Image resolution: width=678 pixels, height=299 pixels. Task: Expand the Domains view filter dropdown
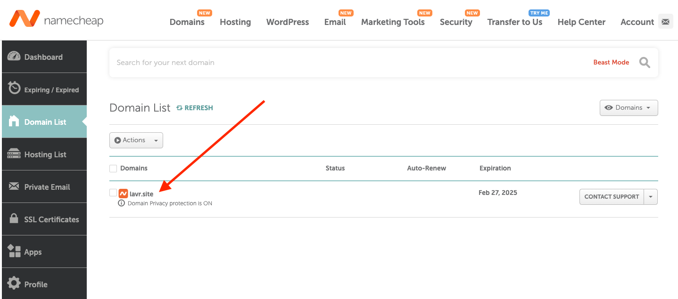pos(628,108)
